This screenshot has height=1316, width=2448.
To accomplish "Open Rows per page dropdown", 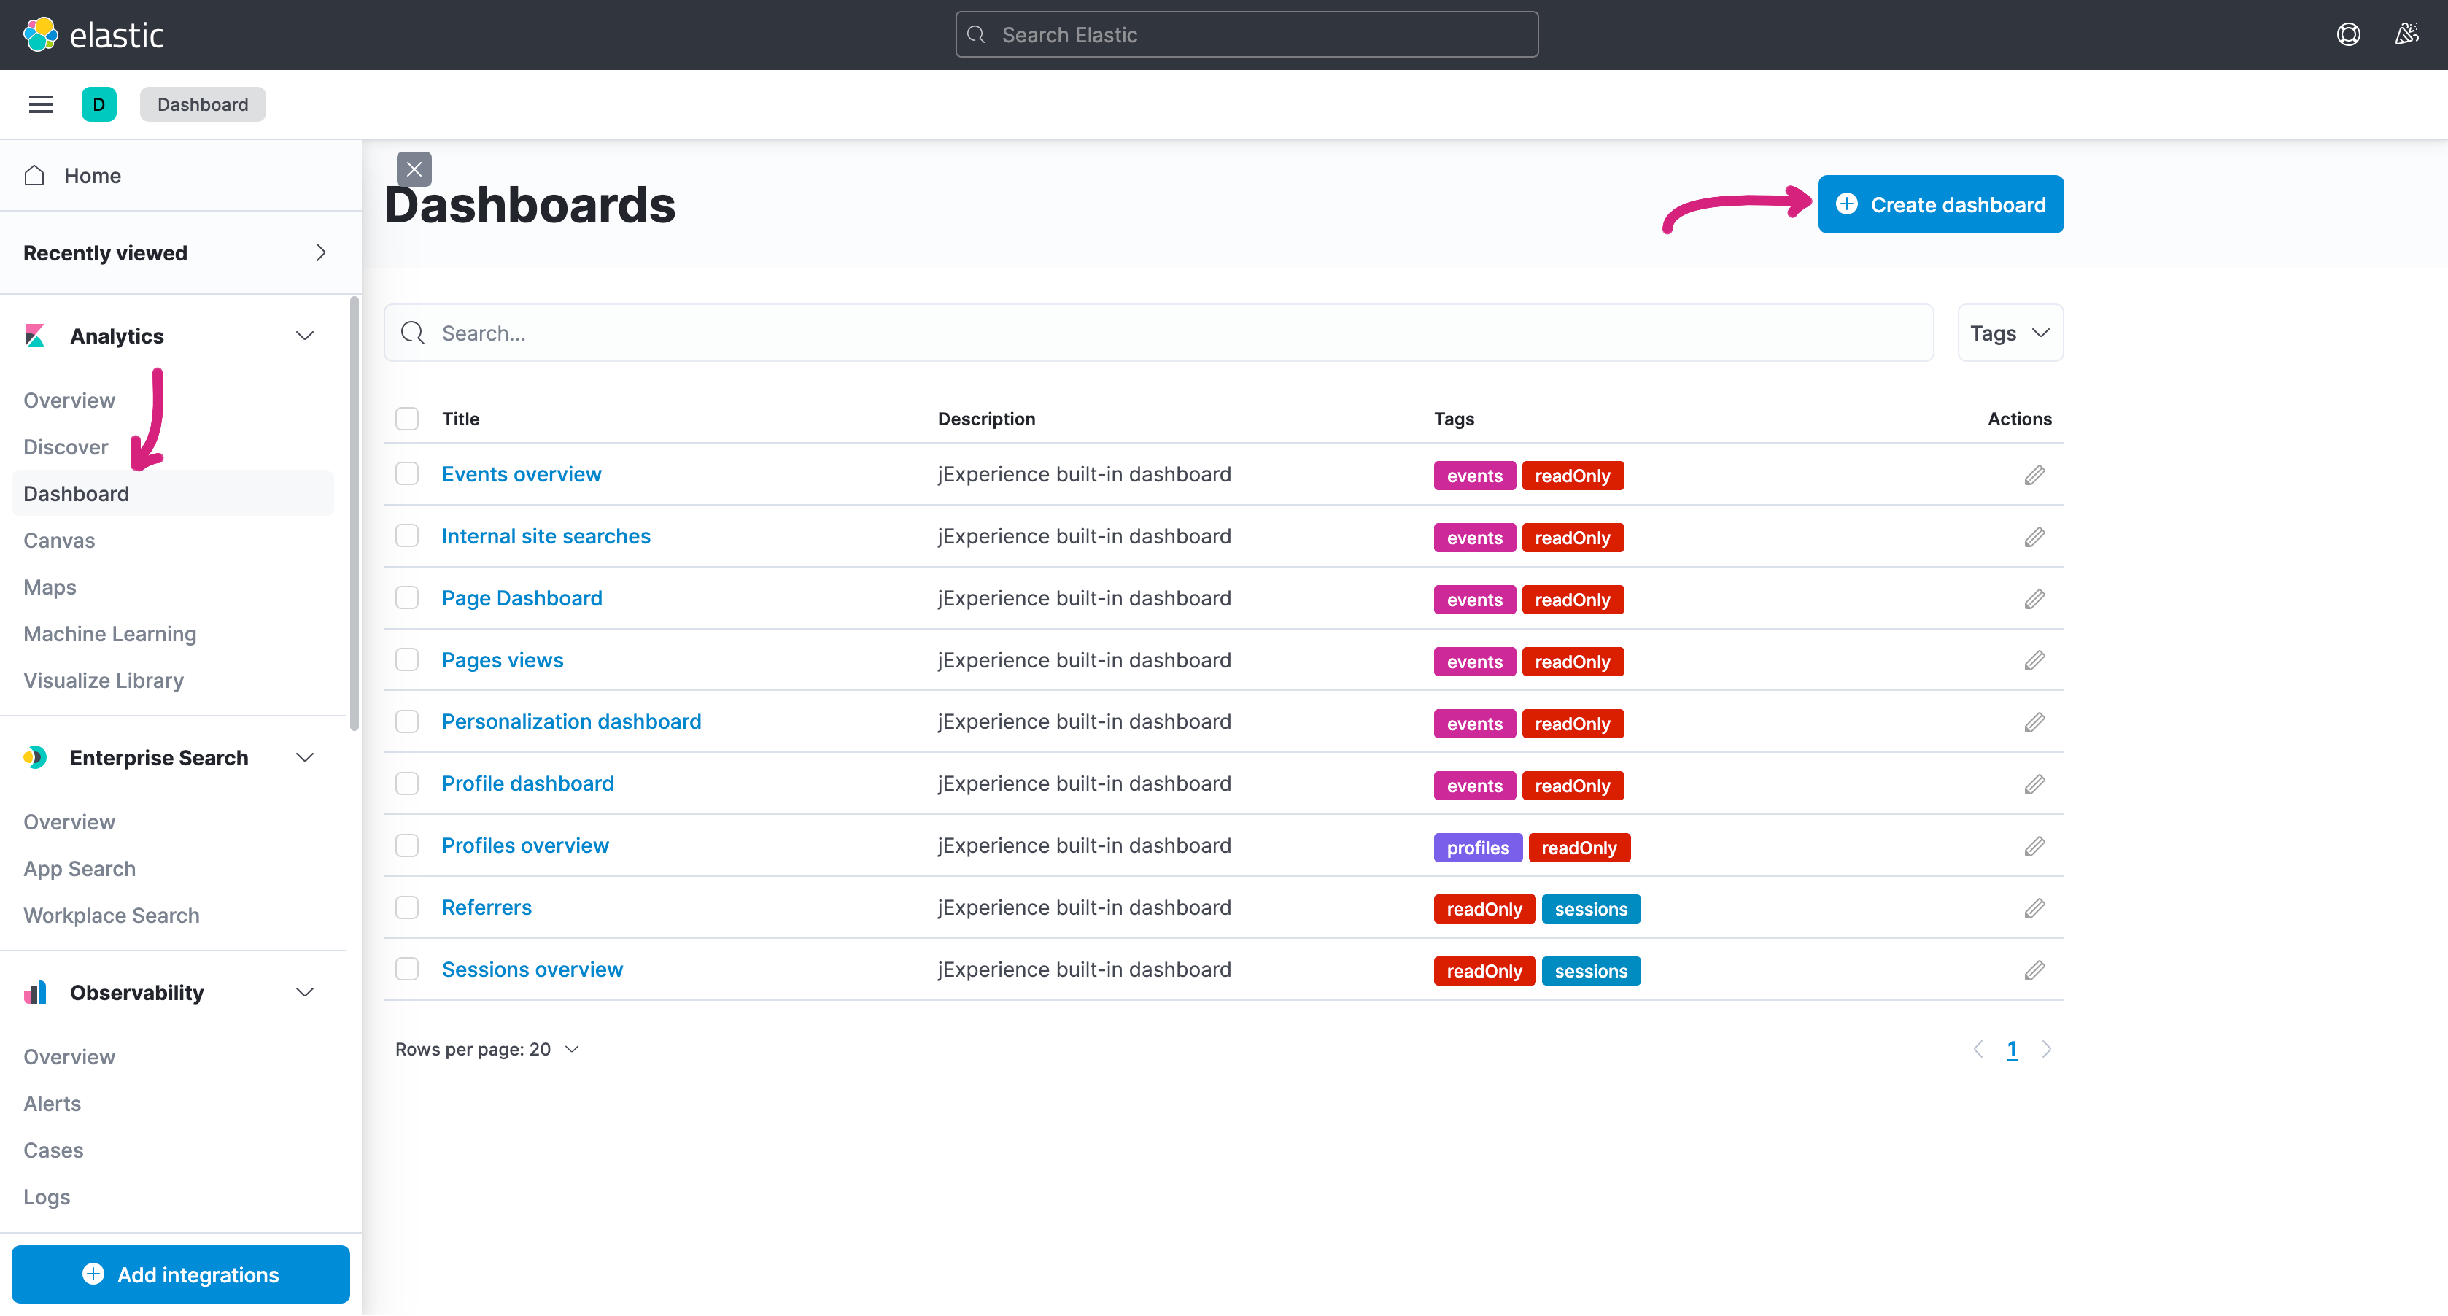I will tap(487, 1049).
